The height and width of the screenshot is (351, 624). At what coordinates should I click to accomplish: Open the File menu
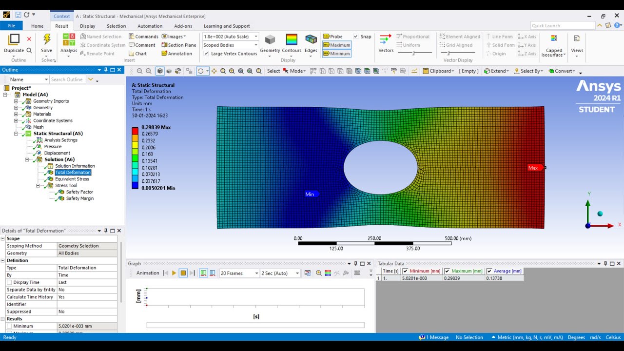pyautogui.click(x=12, y=26)
